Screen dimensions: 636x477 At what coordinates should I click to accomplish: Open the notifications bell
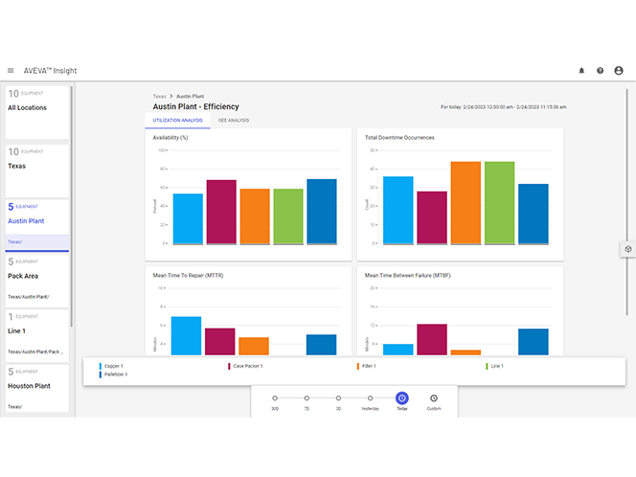tap(581, 70)
